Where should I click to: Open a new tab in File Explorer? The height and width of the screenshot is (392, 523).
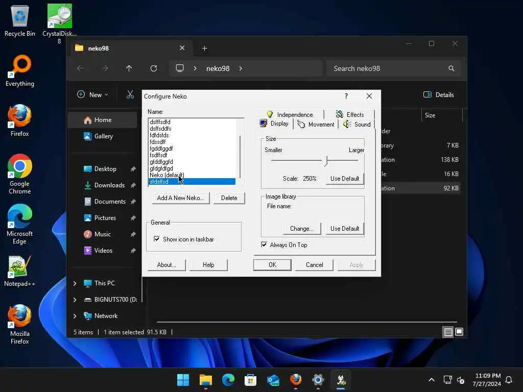(204, 48)
